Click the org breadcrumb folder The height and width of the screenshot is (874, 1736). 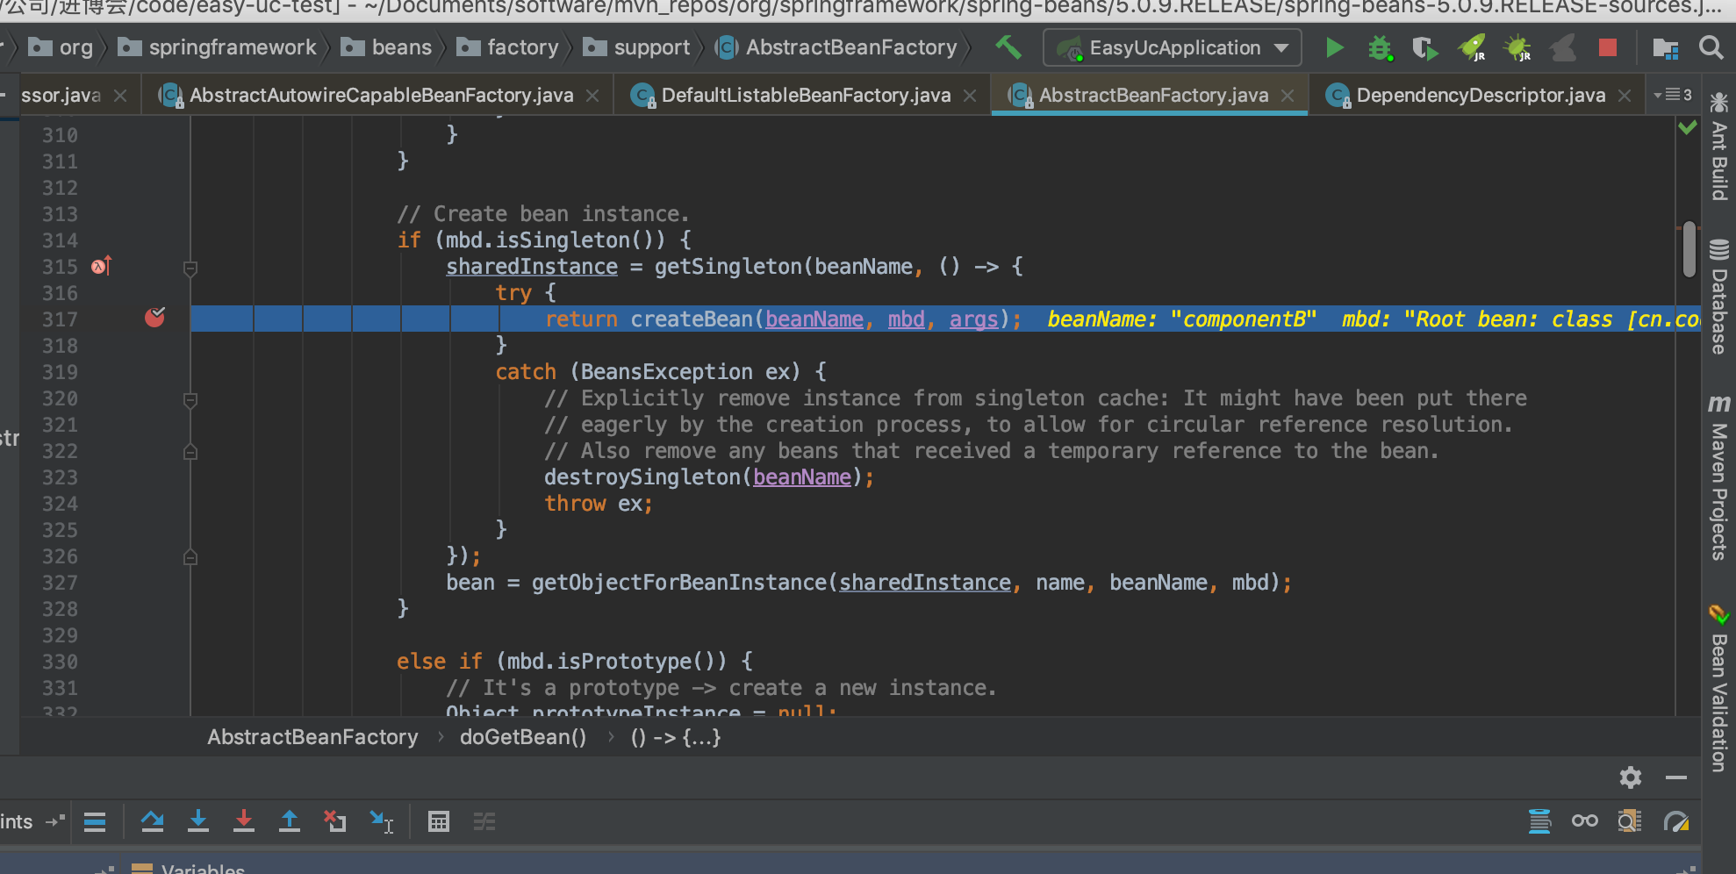[x=61, y=47]
